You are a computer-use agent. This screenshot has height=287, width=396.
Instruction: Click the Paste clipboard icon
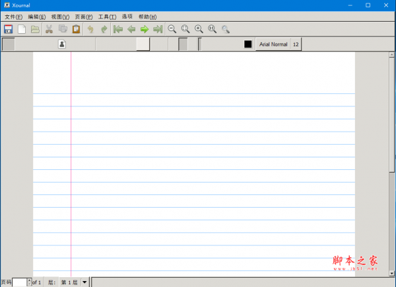[x=76, y=29]
